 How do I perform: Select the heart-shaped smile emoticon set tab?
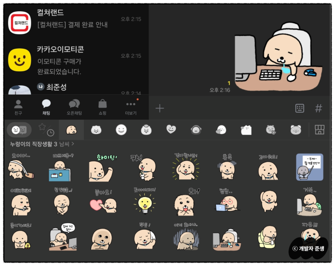[171, 129]
